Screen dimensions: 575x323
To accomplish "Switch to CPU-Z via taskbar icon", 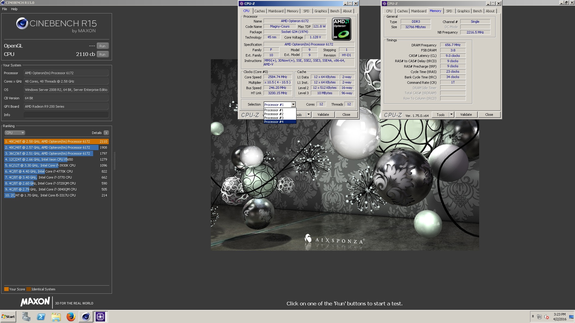I will pos(100,317).
